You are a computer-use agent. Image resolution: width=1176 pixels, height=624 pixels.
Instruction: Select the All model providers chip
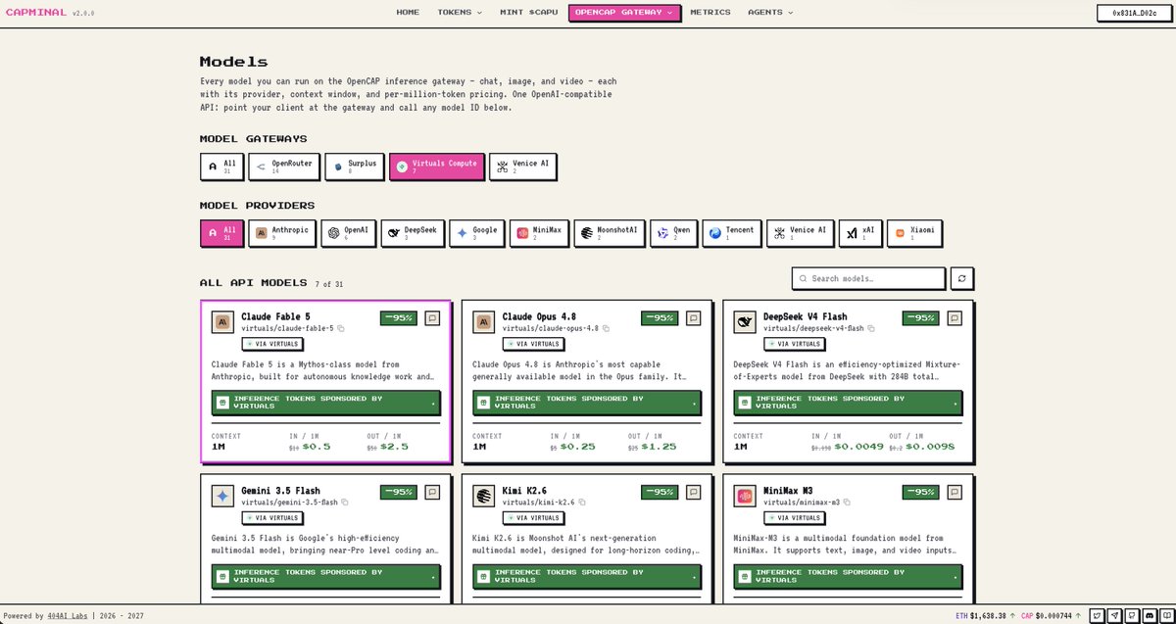pos(221,233)
